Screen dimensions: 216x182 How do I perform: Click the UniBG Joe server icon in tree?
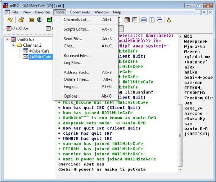(x=13, y=39)
